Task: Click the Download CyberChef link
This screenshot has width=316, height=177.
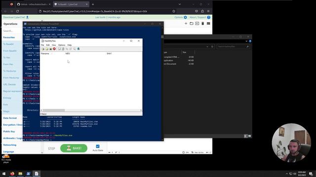Action: pos(16,17)
